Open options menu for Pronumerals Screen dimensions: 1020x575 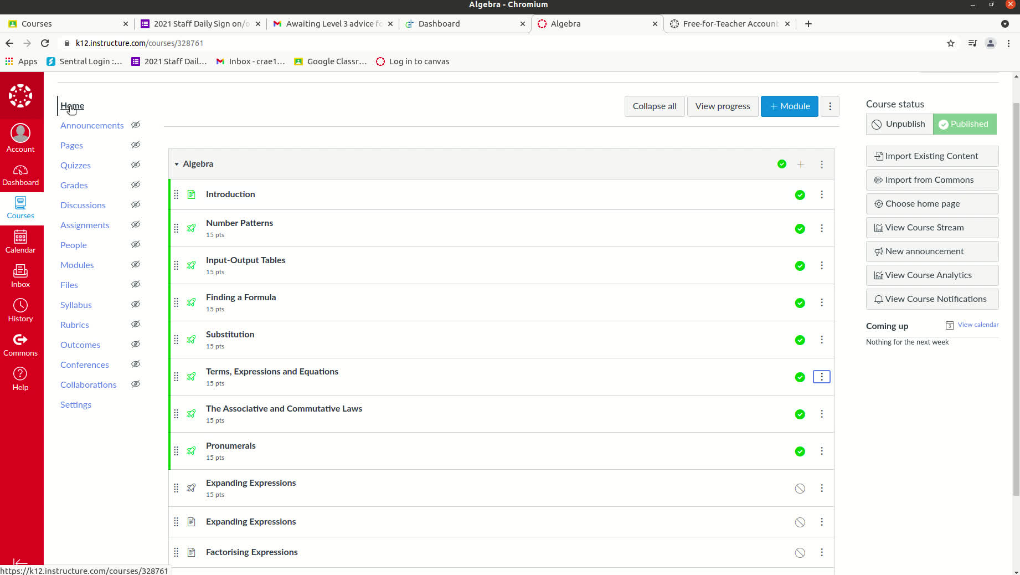coord(822,451)
